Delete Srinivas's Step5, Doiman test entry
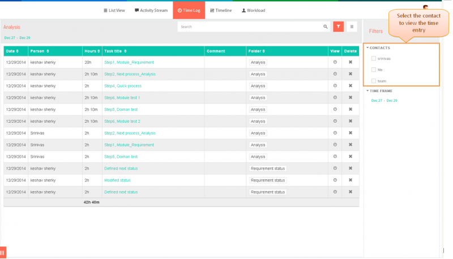 tap(351, 157)
